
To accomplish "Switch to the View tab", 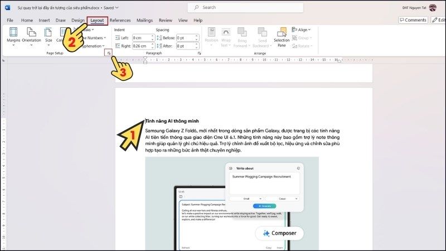I will click(183, 20).
